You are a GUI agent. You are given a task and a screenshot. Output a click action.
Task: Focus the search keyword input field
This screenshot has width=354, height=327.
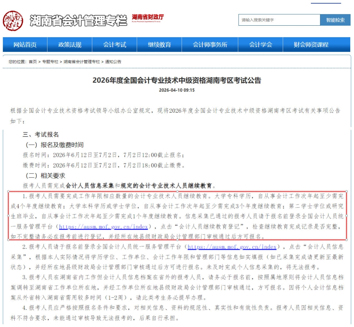(279, 20)
